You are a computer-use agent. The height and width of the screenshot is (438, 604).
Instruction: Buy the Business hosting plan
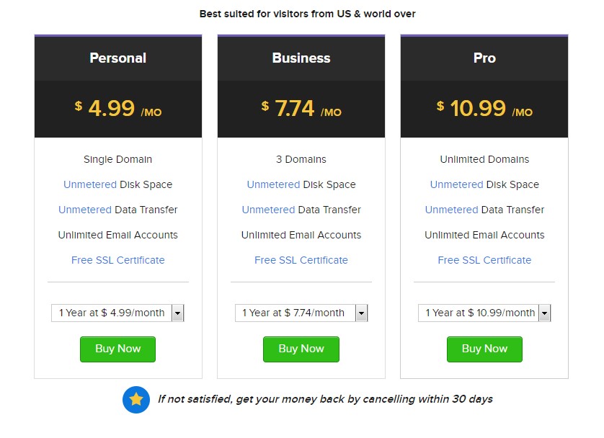tap(301, 349)
